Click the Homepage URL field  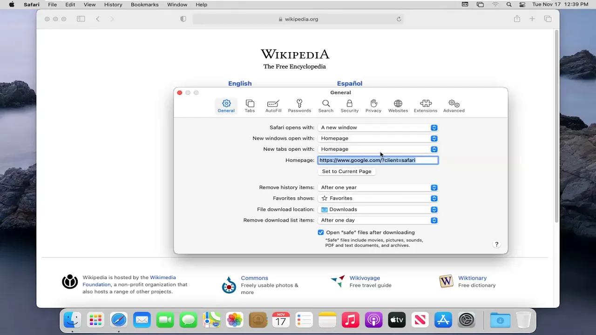pyautogui.click(x=378, y=160)
